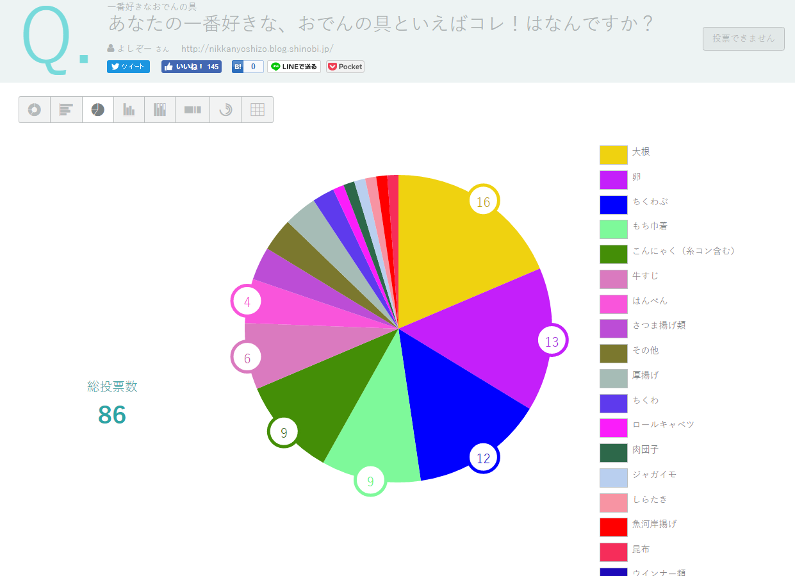Save to Pocket button
This screenshot has width=795, height=576.
click(345, 67)
